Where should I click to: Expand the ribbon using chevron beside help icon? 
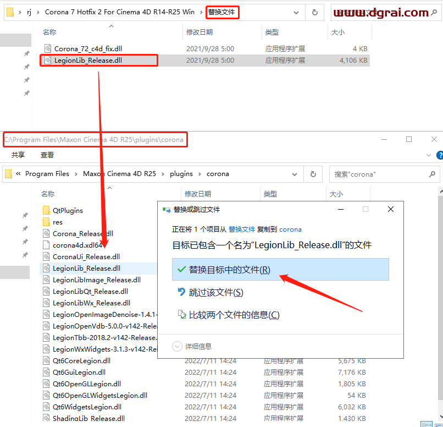(428, 155)
